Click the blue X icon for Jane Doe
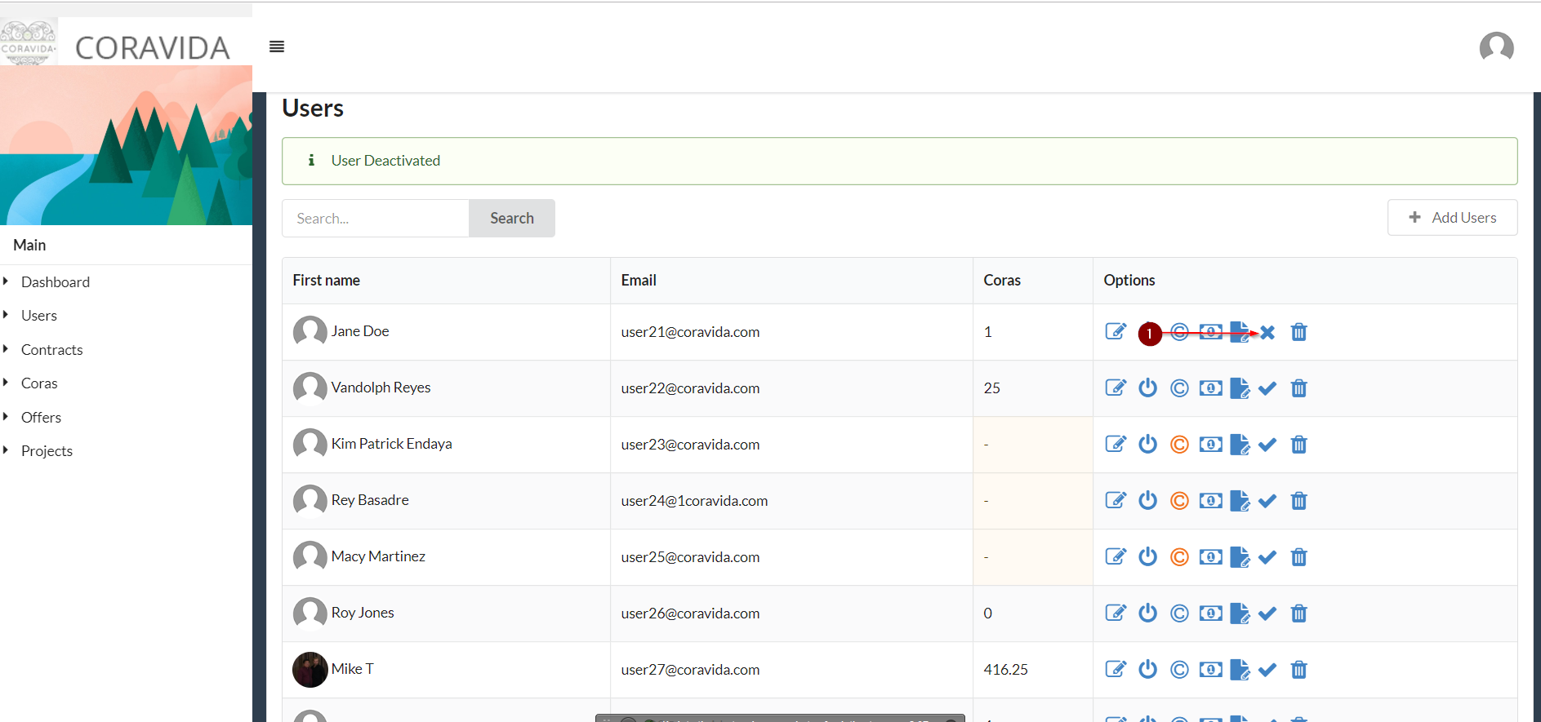1541x722 pixels. 1267,332
